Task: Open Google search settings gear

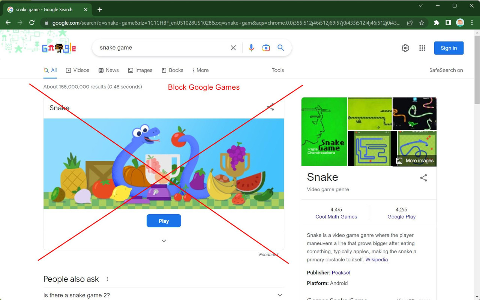Action: [405, 48]
